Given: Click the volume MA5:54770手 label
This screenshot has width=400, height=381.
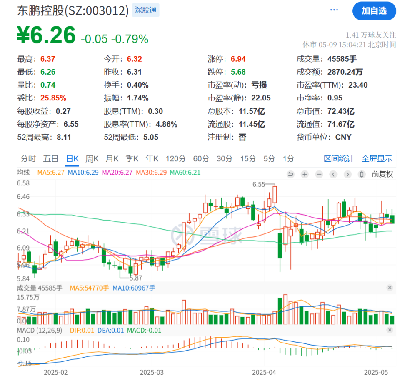Looking at the screenshot, I should 90,288.
